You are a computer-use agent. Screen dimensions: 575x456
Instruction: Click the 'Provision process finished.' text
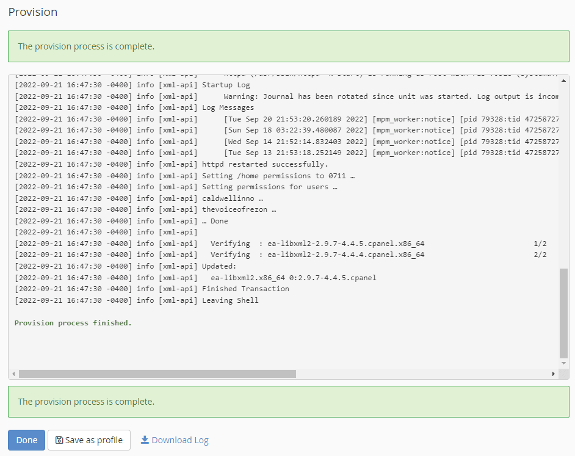73,323
